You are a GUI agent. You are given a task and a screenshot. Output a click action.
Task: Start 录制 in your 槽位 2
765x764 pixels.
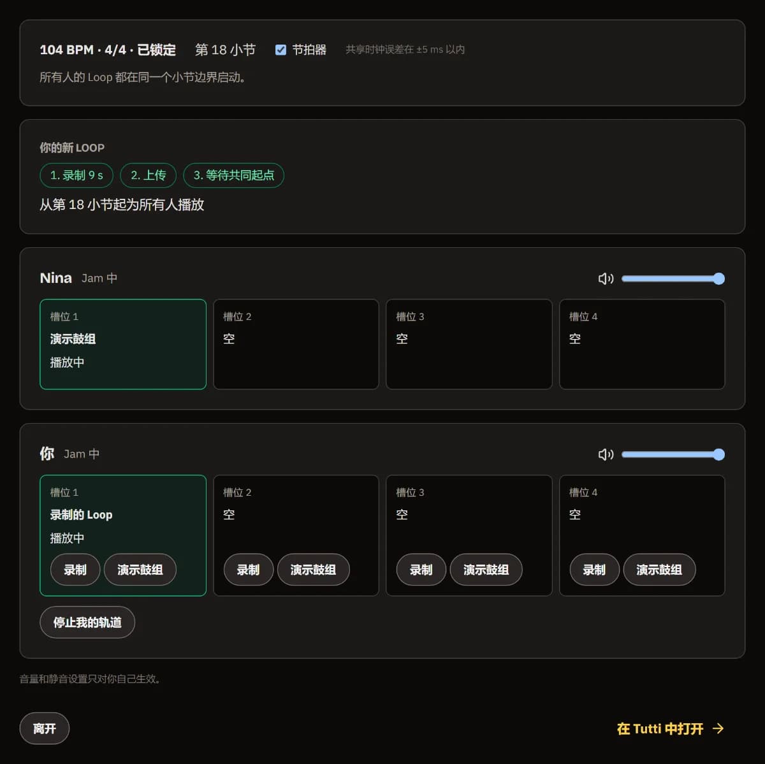[249, 570]
